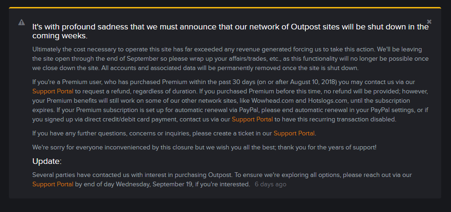451x212 pixels.
Task: Click the "Update:" heading
Action: click(x=47, y=162)
